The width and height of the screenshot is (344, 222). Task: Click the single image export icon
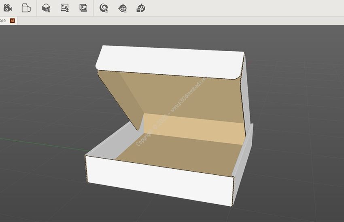click(x=65, y=8)
